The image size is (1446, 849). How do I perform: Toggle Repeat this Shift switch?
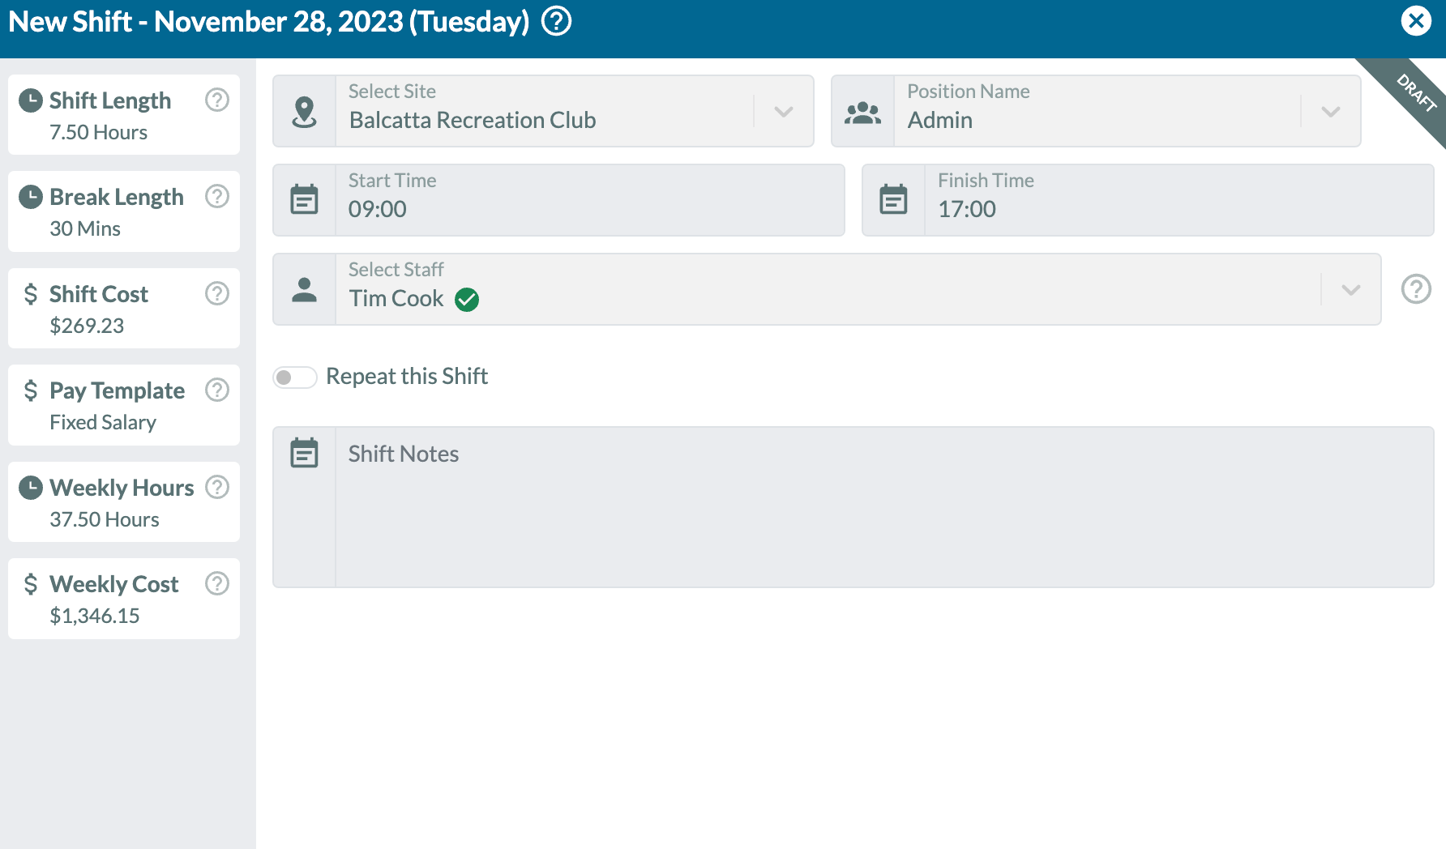(294, 377)
